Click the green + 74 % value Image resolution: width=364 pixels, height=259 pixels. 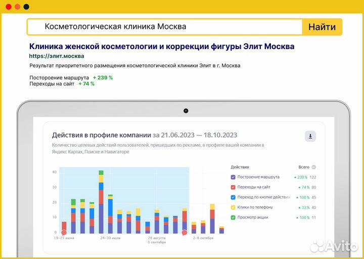[x=86, y=83]
